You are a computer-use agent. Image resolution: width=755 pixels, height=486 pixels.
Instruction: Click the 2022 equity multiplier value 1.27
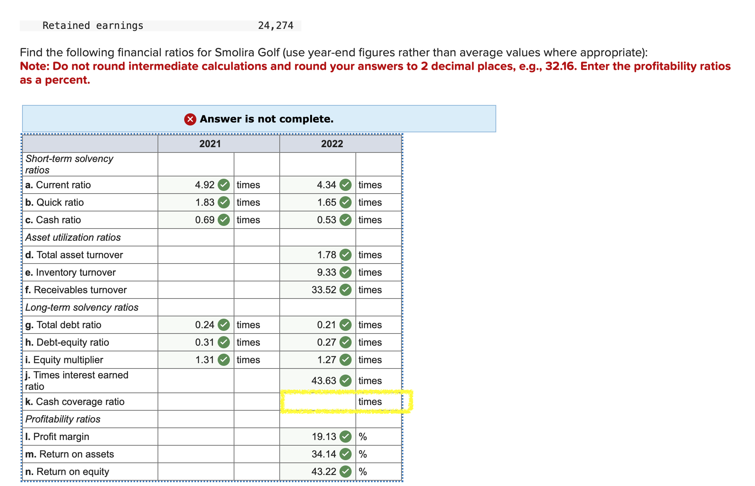[x=327, y=360]
